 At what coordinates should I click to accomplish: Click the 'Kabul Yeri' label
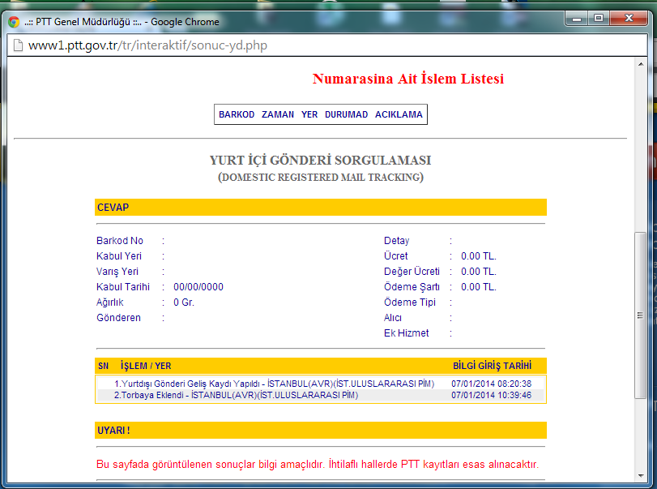click(119, 256)
